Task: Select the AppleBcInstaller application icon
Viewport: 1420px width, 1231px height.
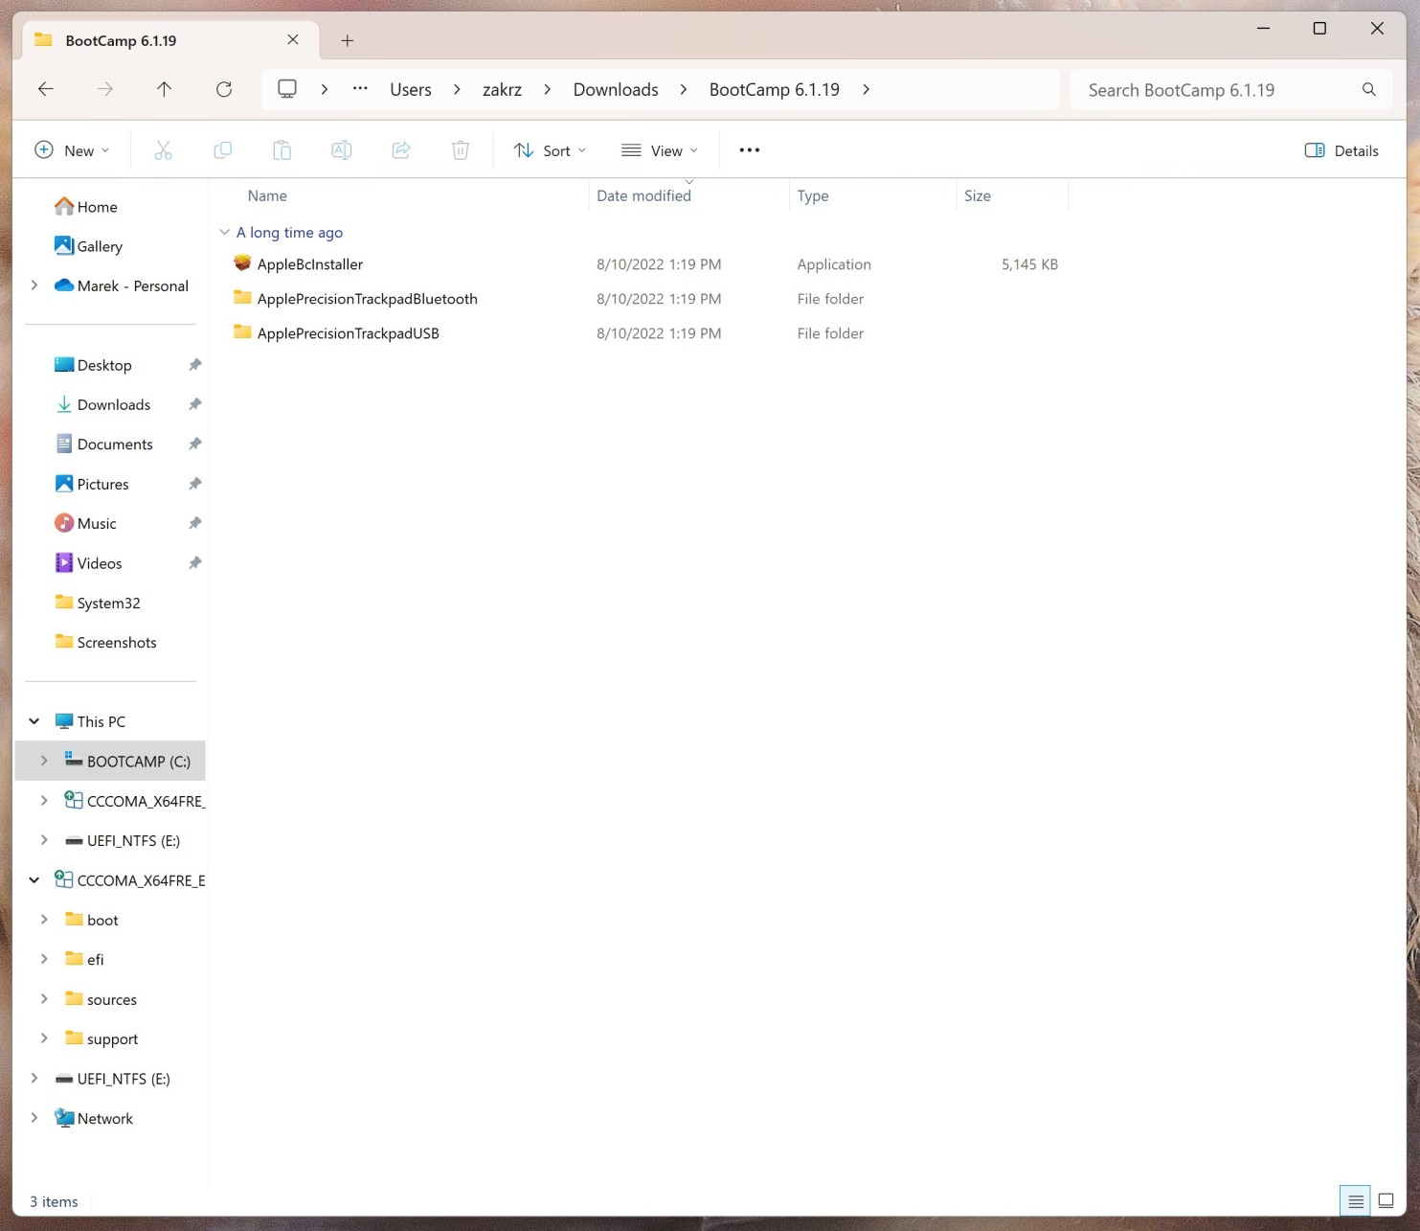Action: pos(242,263)
